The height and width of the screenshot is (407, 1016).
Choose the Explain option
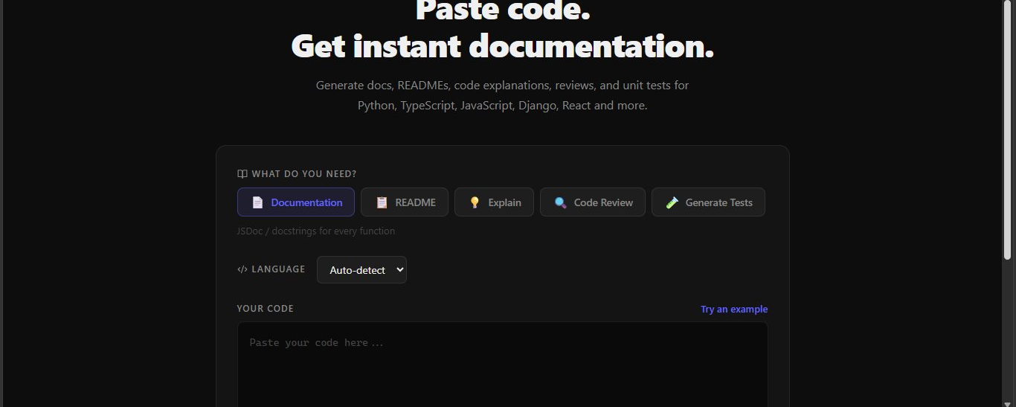click(x=494, y=202)
